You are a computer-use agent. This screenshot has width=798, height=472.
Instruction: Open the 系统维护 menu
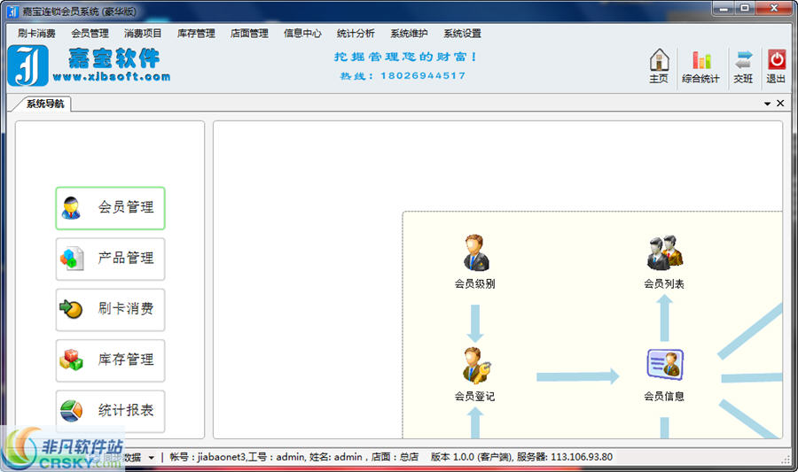(409, 34)
